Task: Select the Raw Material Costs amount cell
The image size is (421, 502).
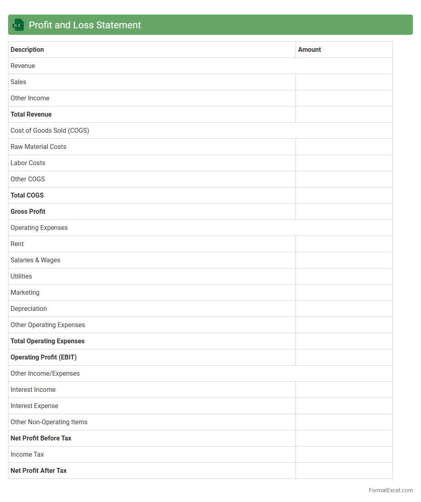Action: click(x=344, y=147)
